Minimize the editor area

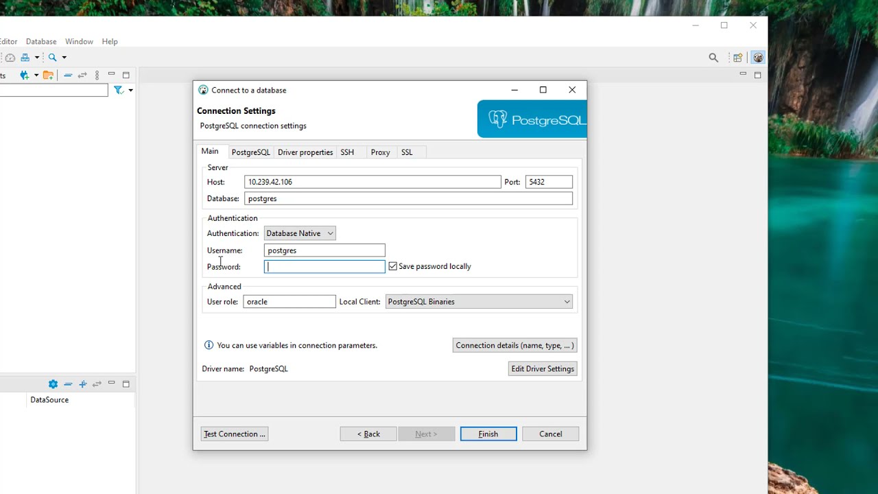(743, 73)
